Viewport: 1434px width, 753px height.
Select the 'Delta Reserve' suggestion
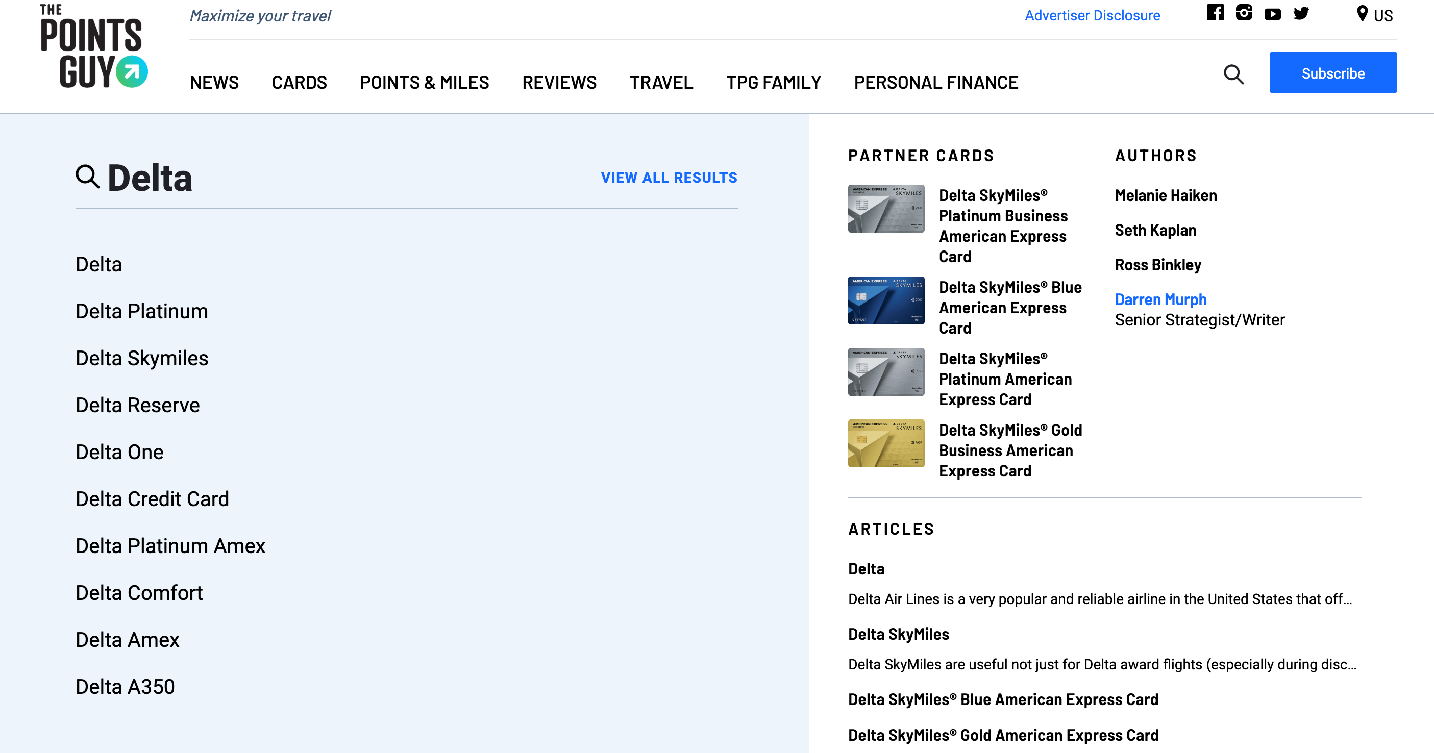tap(137, 405)
